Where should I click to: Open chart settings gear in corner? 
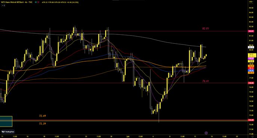(253, 137)
